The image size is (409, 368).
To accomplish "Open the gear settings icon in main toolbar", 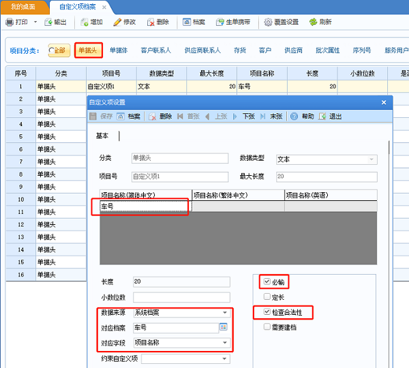I will click(268, 22).
